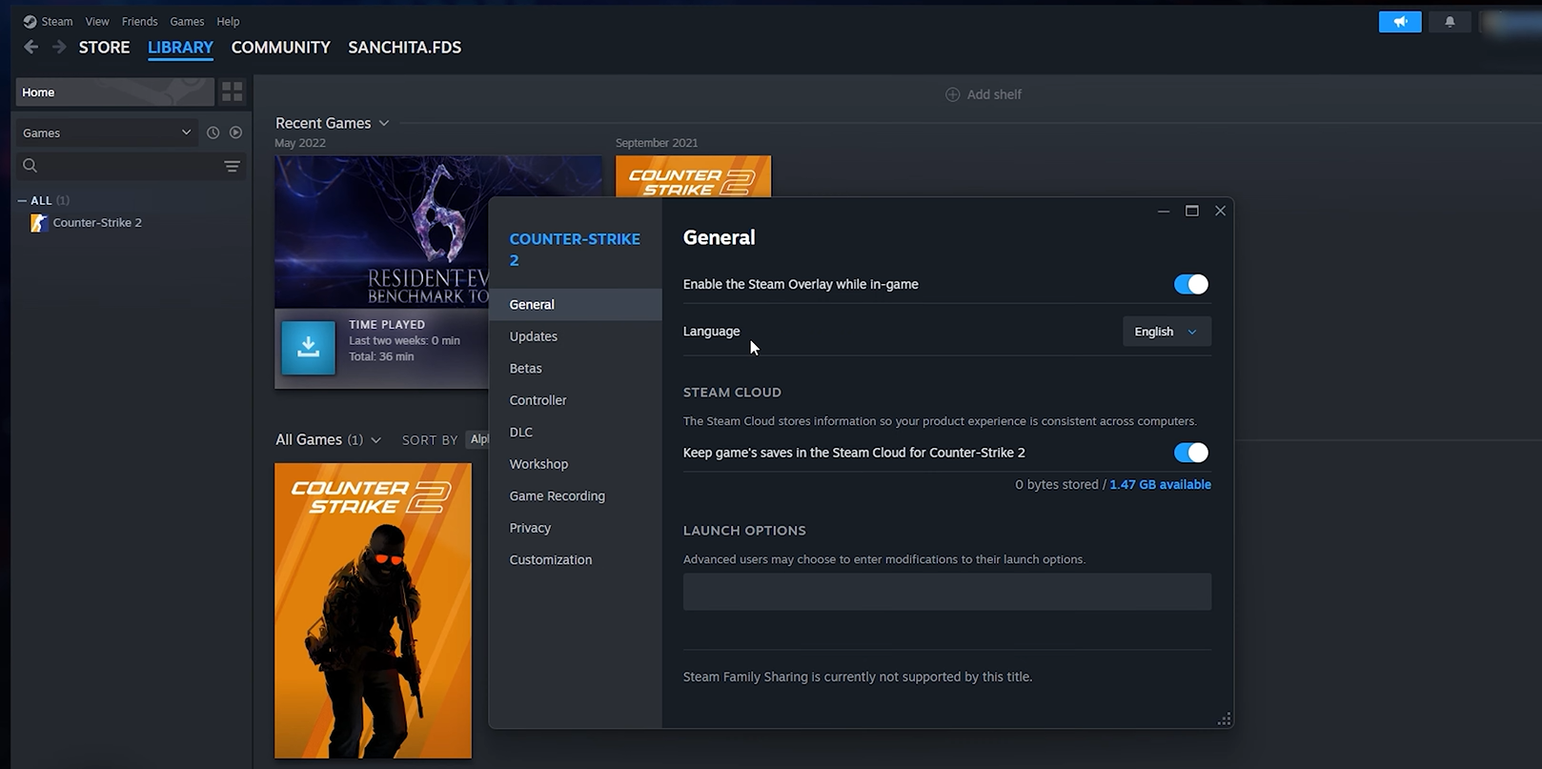Open the Updates settings tab
The width and height of the screenshot is (1542, 769).
pos(533,336)
